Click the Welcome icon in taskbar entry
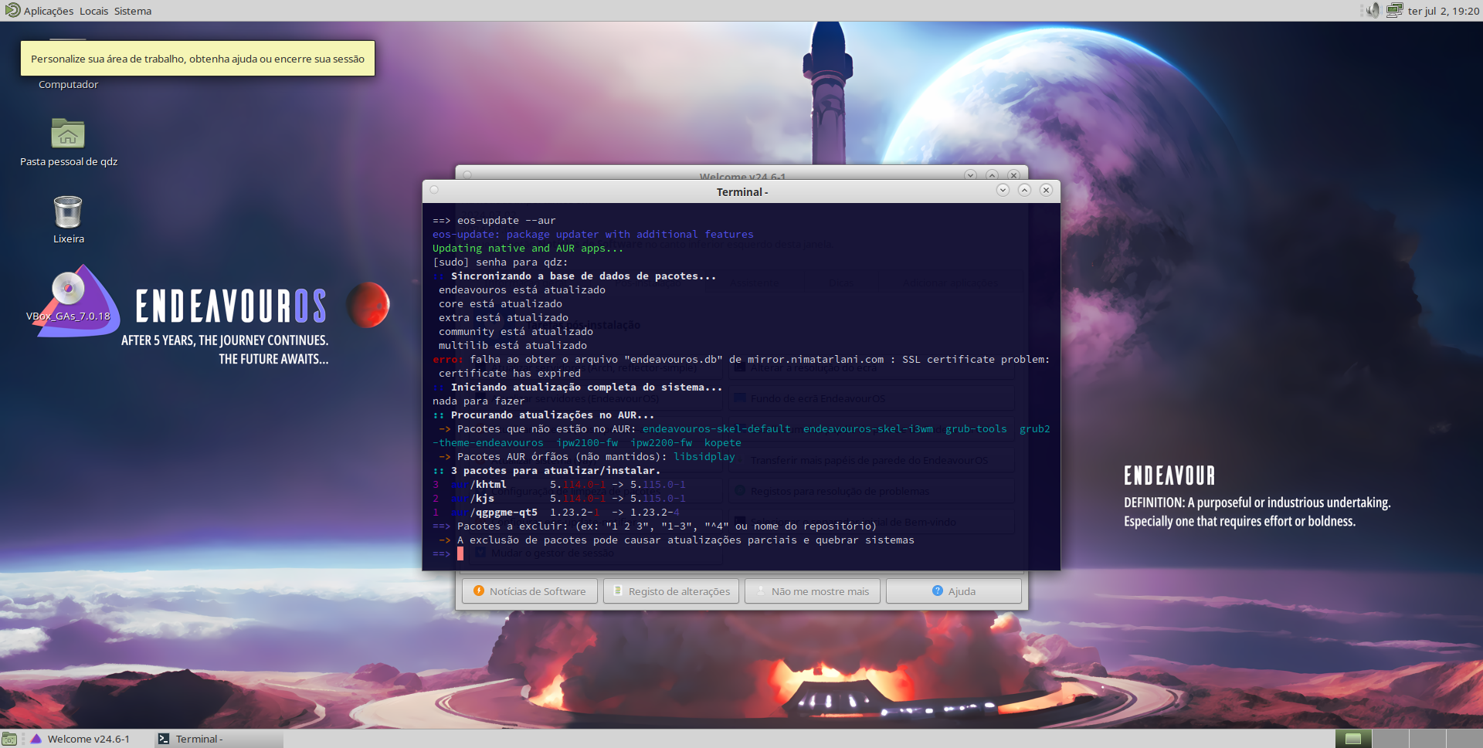Screen dimensions: 1483x748 (36, 739)
